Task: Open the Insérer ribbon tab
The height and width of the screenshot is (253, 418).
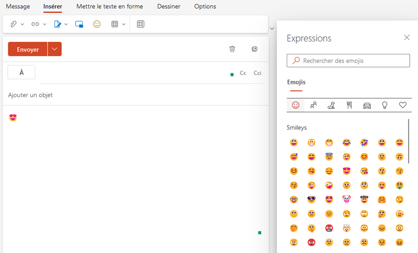Action: pos(53,6)
